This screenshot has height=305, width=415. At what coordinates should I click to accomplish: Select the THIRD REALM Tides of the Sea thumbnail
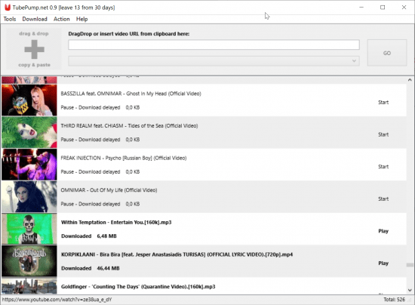(29, 132)
